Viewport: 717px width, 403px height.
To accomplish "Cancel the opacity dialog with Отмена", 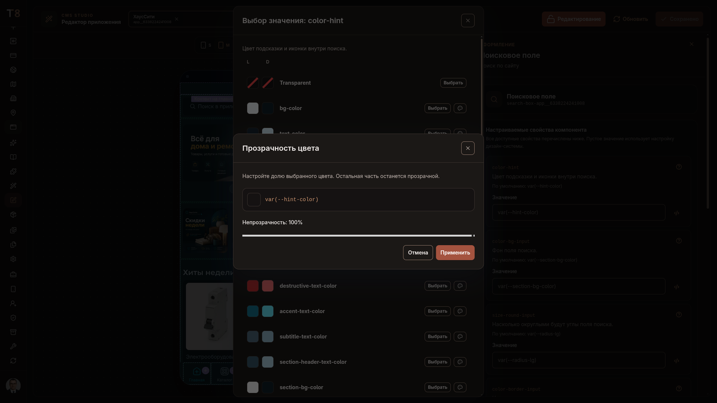I will point(418,253).
